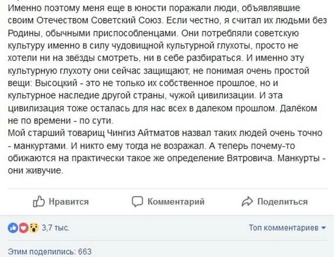Open the blue Like reaction icon
Screen dimensions: 334x257
[13, 228]
